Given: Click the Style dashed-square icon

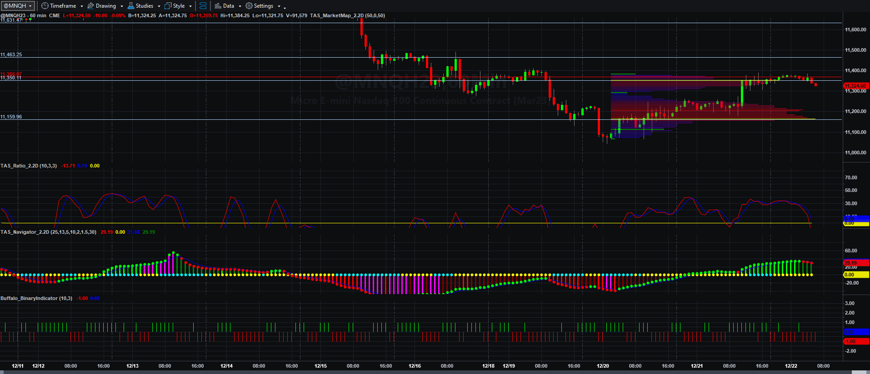Looking at the screenshot, I should pos(168,6).
